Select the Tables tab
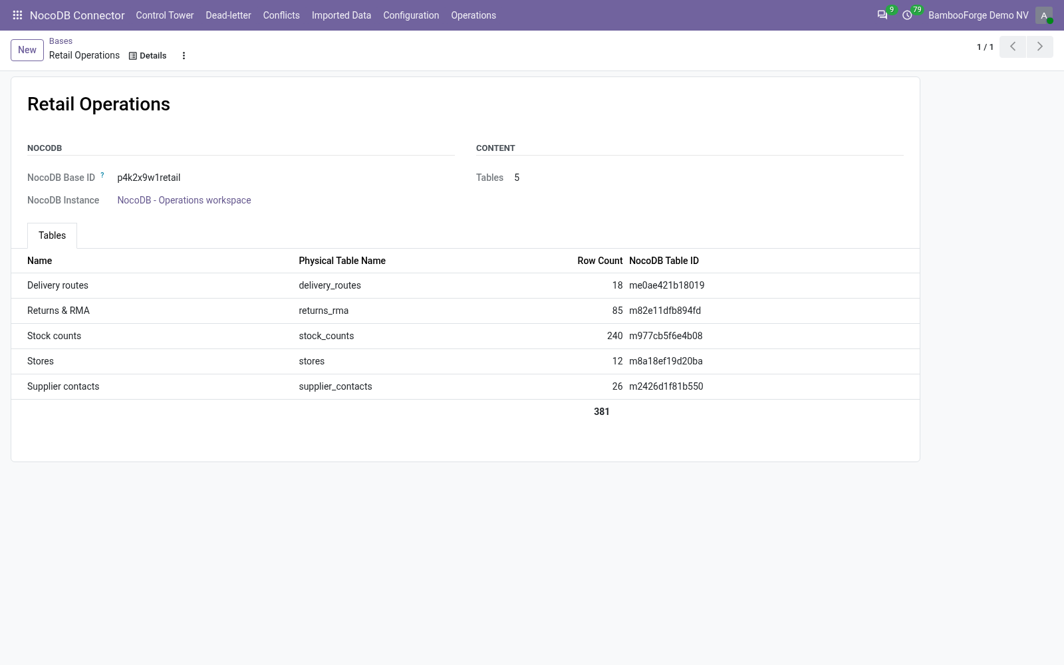 [52, 235]
